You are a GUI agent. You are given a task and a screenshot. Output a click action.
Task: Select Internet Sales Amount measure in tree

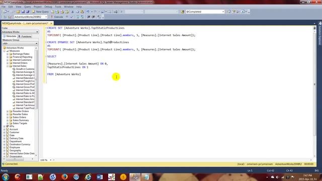(x=25, y=99)
